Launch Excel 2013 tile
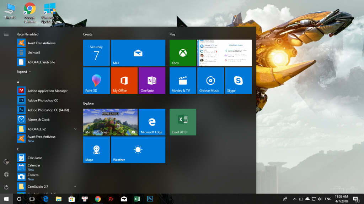The width and height of the screenshot is (364, 204). tap(183, 122)
